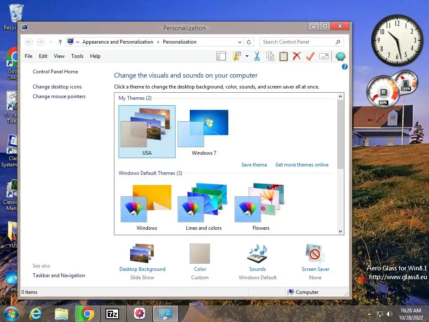Open the pink gear app on taskbar
Viewport: 429px width, 322px height.
tap(140, 314)
